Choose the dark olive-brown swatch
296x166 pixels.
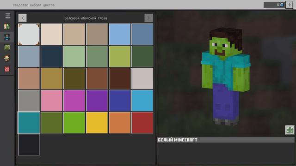tap(74, 78)
